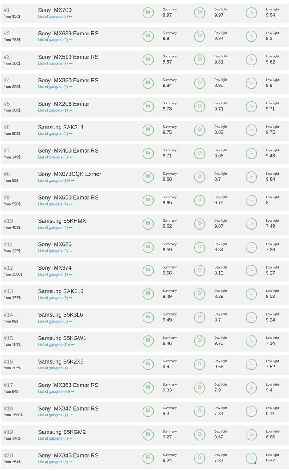289x471 pixels.
Task: Click the day light sun icon for Samsung S5KGM2
Action: click(199, 434)
